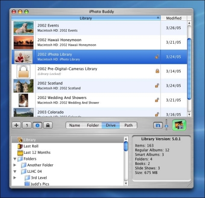
Task: Select 2002 Pre-Digital-Cameras Library row
Action: 99,71
